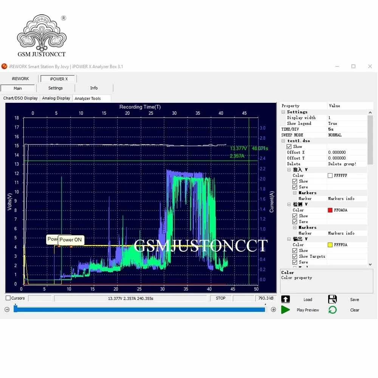Toggle the Cursors checkbox
The width and height of the screenshot is (378, 378).
[8, 298]
